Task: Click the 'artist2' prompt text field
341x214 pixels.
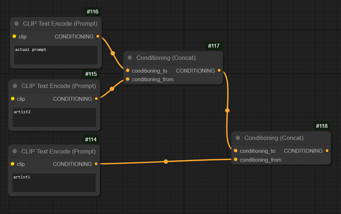Action: [54, 118]
